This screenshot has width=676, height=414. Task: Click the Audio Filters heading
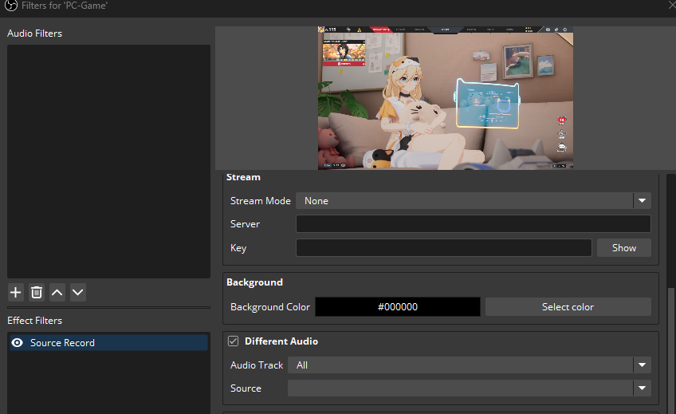pos(34,34)
